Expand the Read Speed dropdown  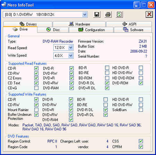70,47
